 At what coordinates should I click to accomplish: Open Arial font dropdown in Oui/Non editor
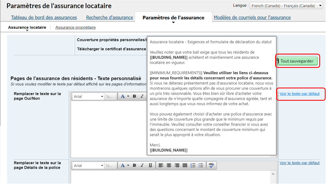(x=88, y=96)
